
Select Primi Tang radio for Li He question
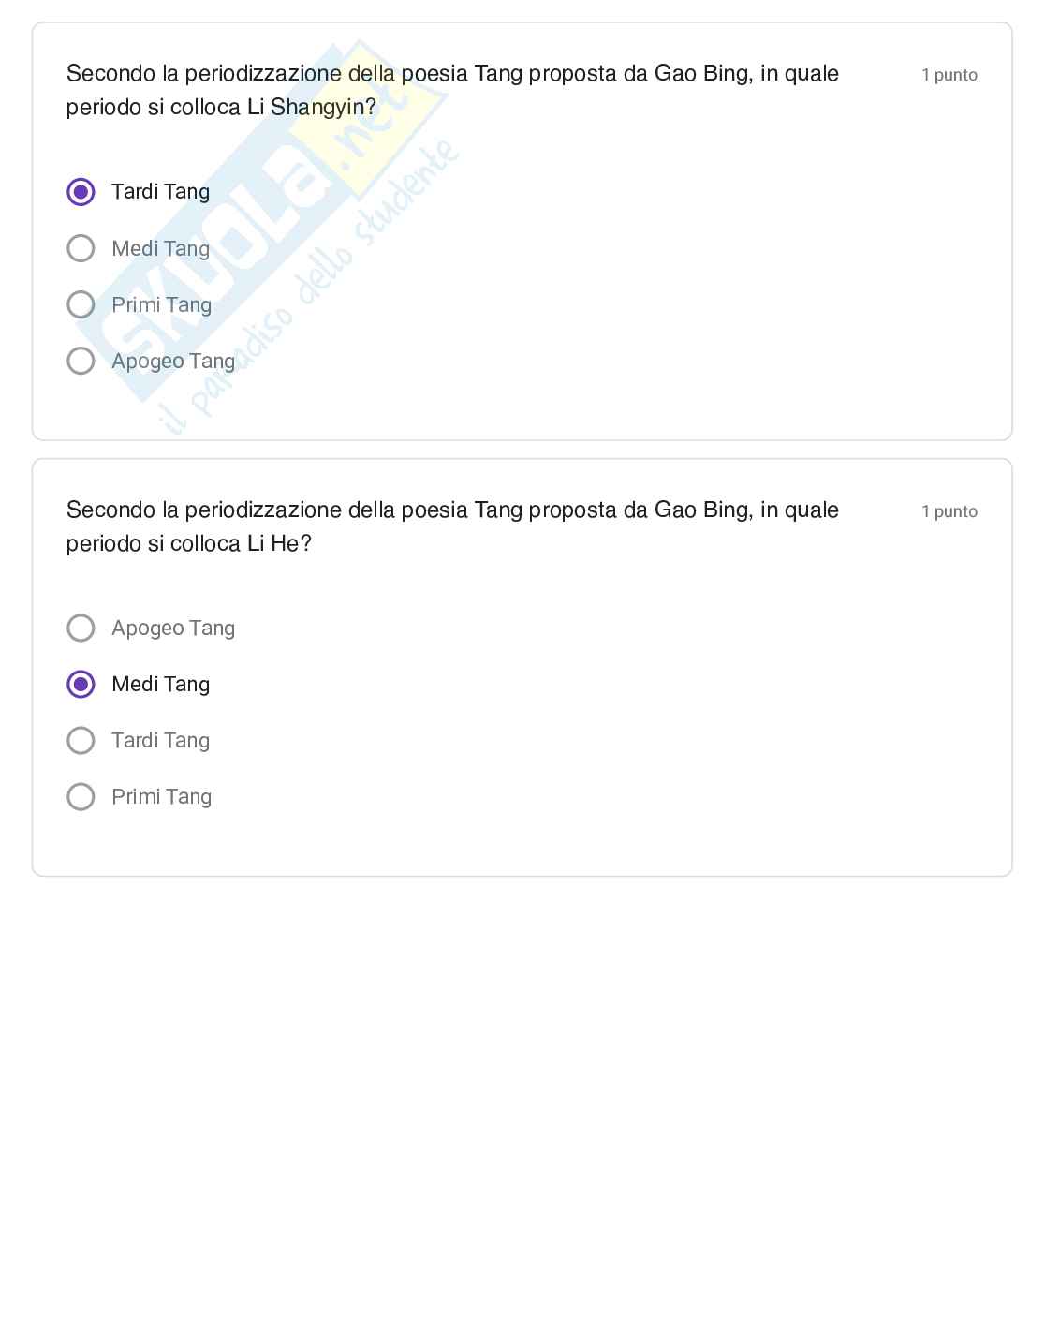[81, 797]
